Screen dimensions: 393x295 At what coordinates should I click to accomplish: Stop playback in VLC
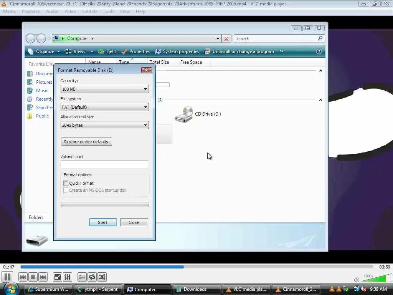click(33, 277)
